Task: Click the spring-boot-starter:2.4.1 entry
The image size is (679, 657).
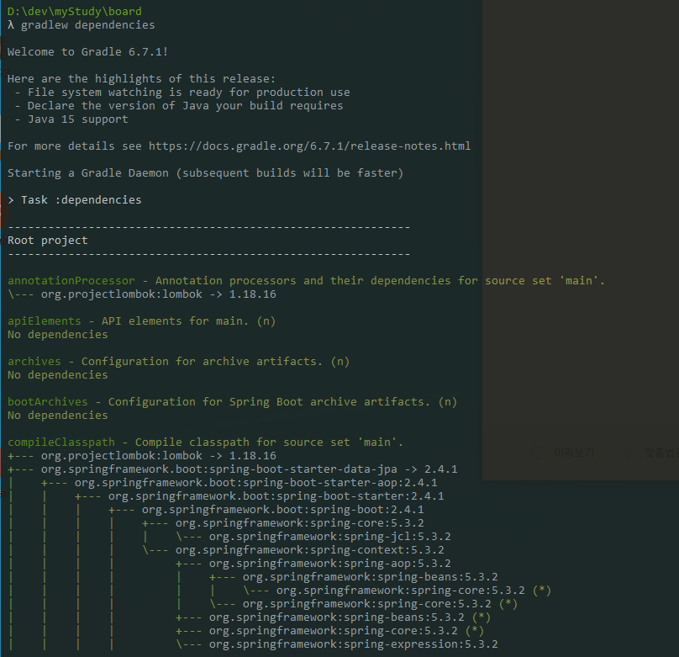Action: point(276,495)
